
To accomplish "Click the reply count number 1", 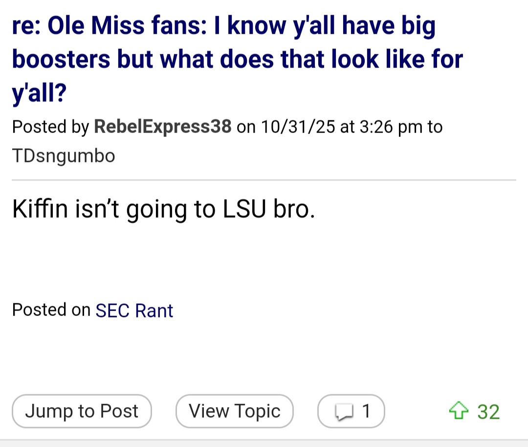I will [365, 411].
